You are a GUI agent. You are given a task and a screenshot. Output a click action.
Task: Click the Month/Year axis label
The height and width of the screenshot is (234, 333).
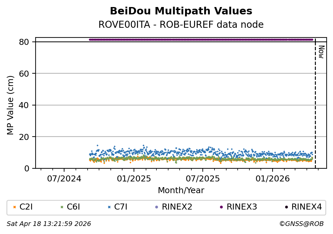pyautogui.click(x=181, y=190)
